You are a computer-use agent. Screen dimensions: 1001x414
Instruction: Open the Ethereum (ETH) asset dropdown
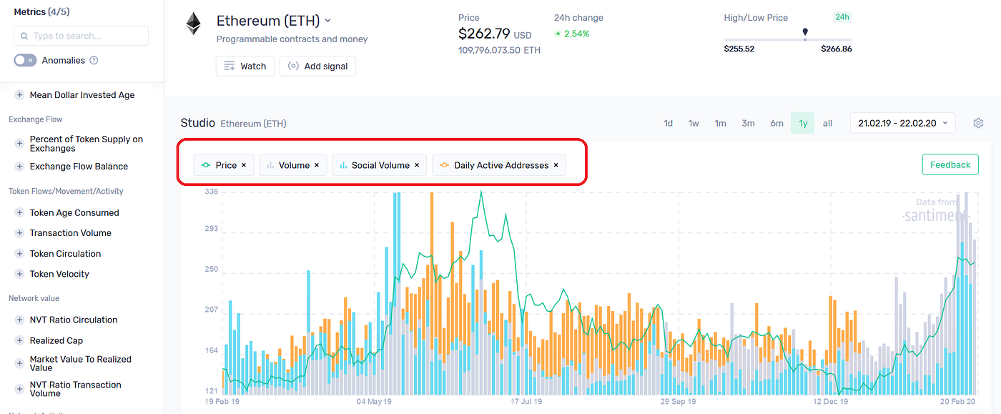[274, 21]
